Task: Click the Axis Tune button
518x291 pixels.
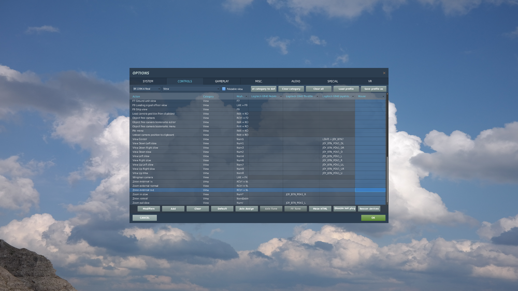Action: point(271,209)
